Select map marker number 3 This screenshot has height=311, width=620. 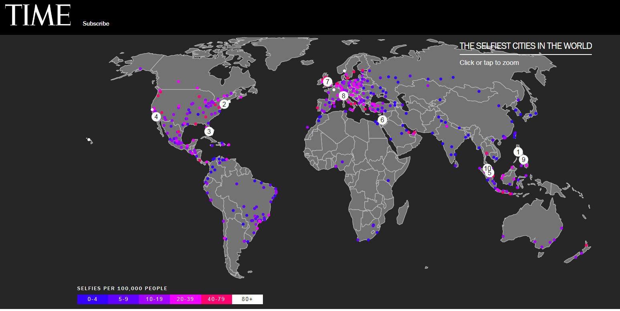point(208,131)
